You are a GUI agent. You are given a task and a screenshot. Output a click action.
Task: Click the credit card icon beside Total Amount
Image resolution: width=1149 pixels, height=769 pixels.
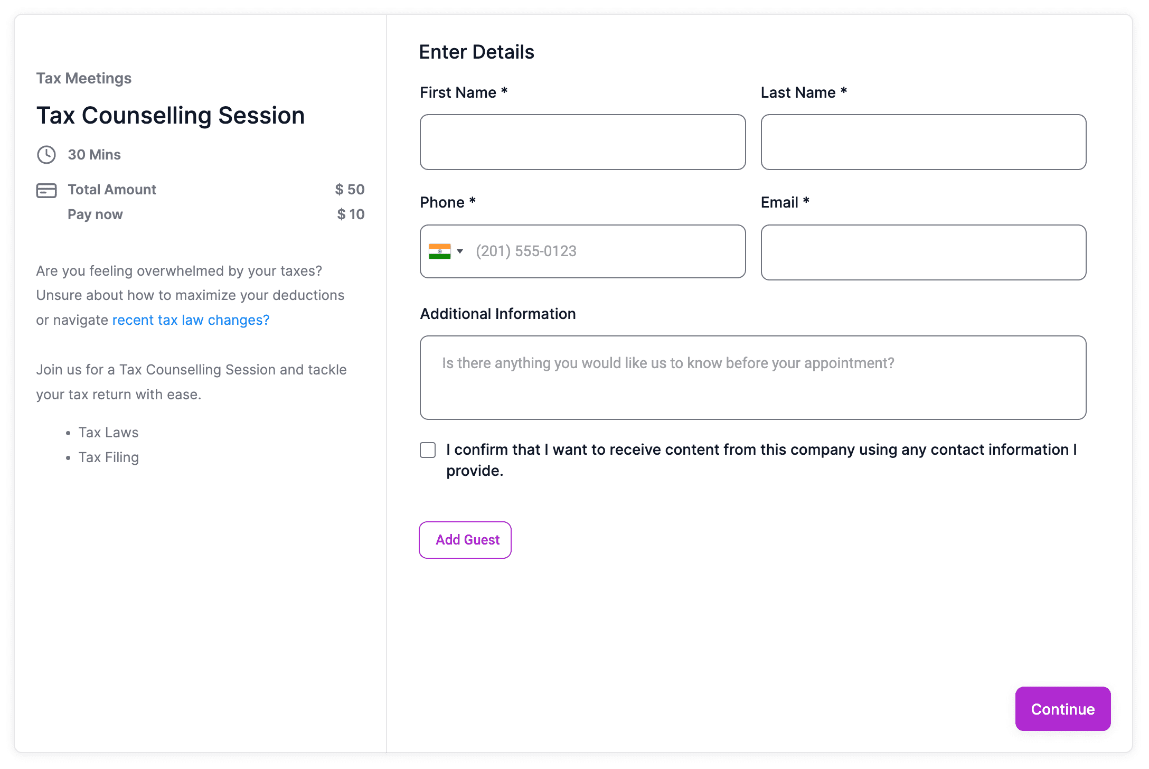tap(46, 190)
